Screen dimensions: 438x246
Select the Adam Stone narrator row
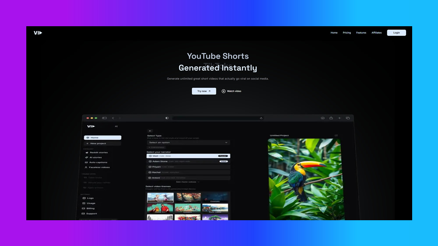[x=188, y=161]
